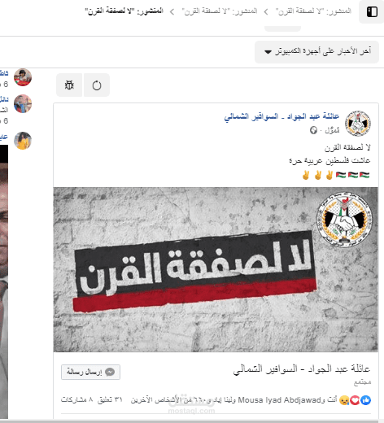Refresh the ad preview
The image size is (384, 423).
click(97, 85)
